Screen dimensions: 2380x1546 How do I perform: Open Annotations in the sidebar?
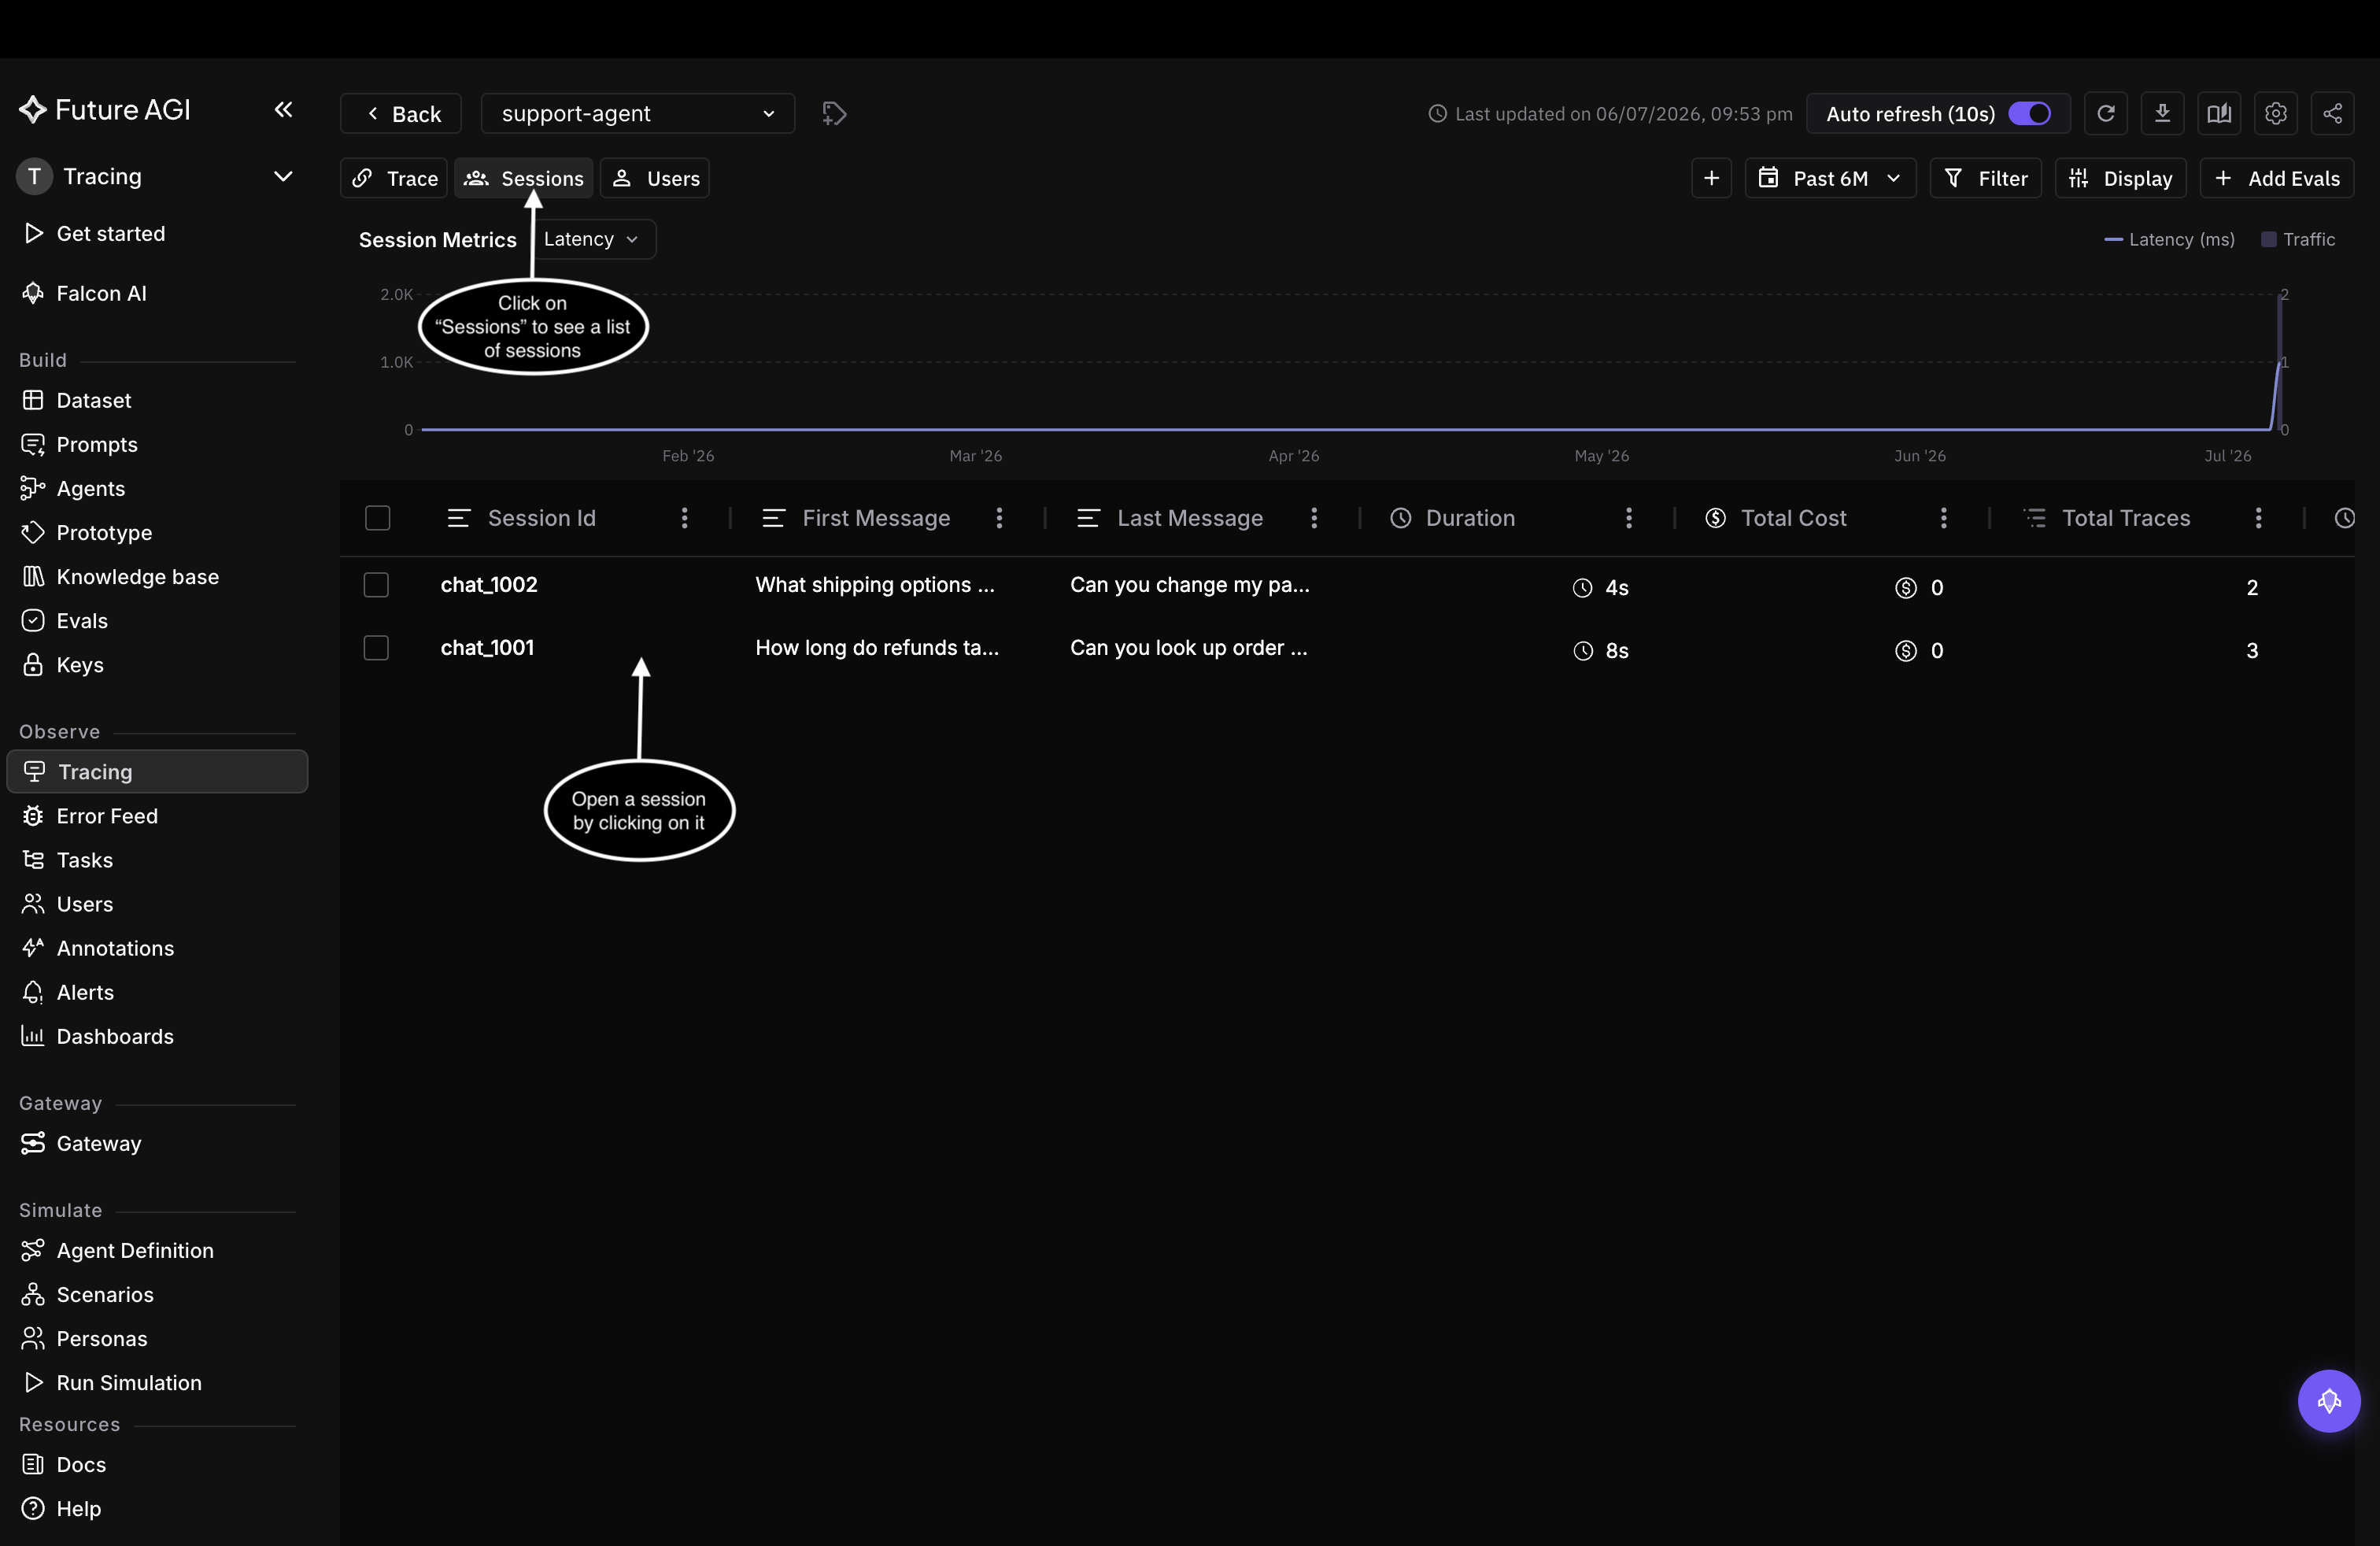[x=157, y=948]
